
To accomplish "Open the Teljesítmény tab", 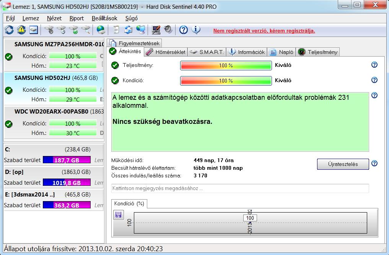I will point(317,52).
